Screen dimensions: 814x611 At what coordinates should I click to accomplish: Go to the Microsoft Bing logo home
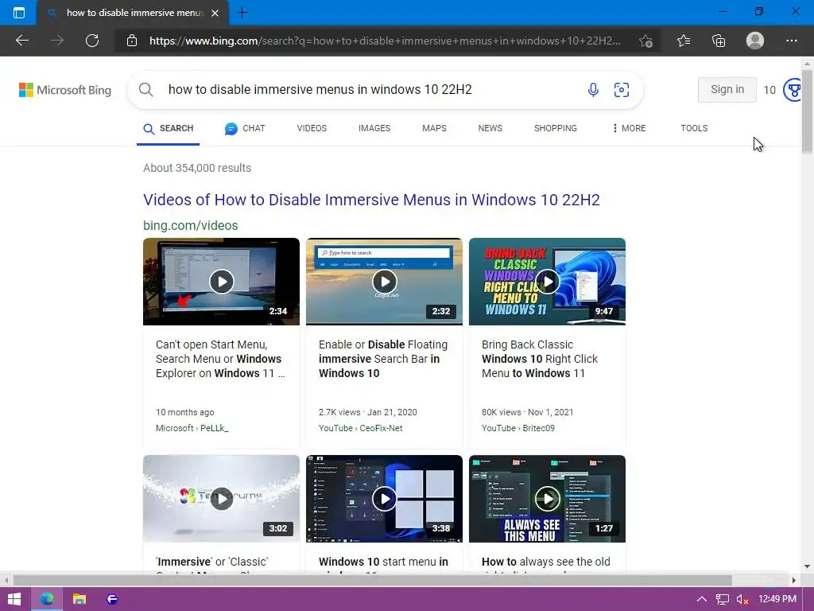[x=65, y=90]
